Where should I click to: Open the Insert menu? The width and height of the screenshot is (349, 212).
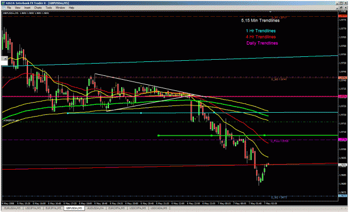pyautogui.click(x=27, y=8)
